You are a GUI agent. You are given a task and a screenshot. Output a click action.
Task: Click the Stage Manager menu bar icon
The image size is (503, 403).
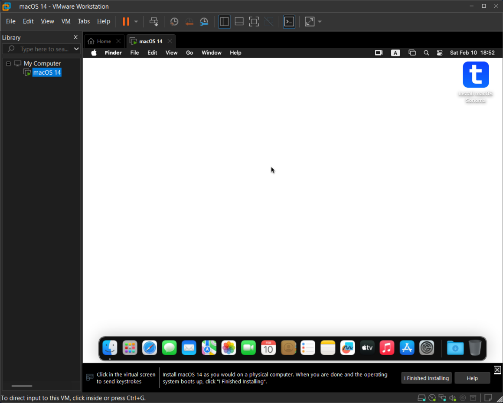tap(412, 52)
